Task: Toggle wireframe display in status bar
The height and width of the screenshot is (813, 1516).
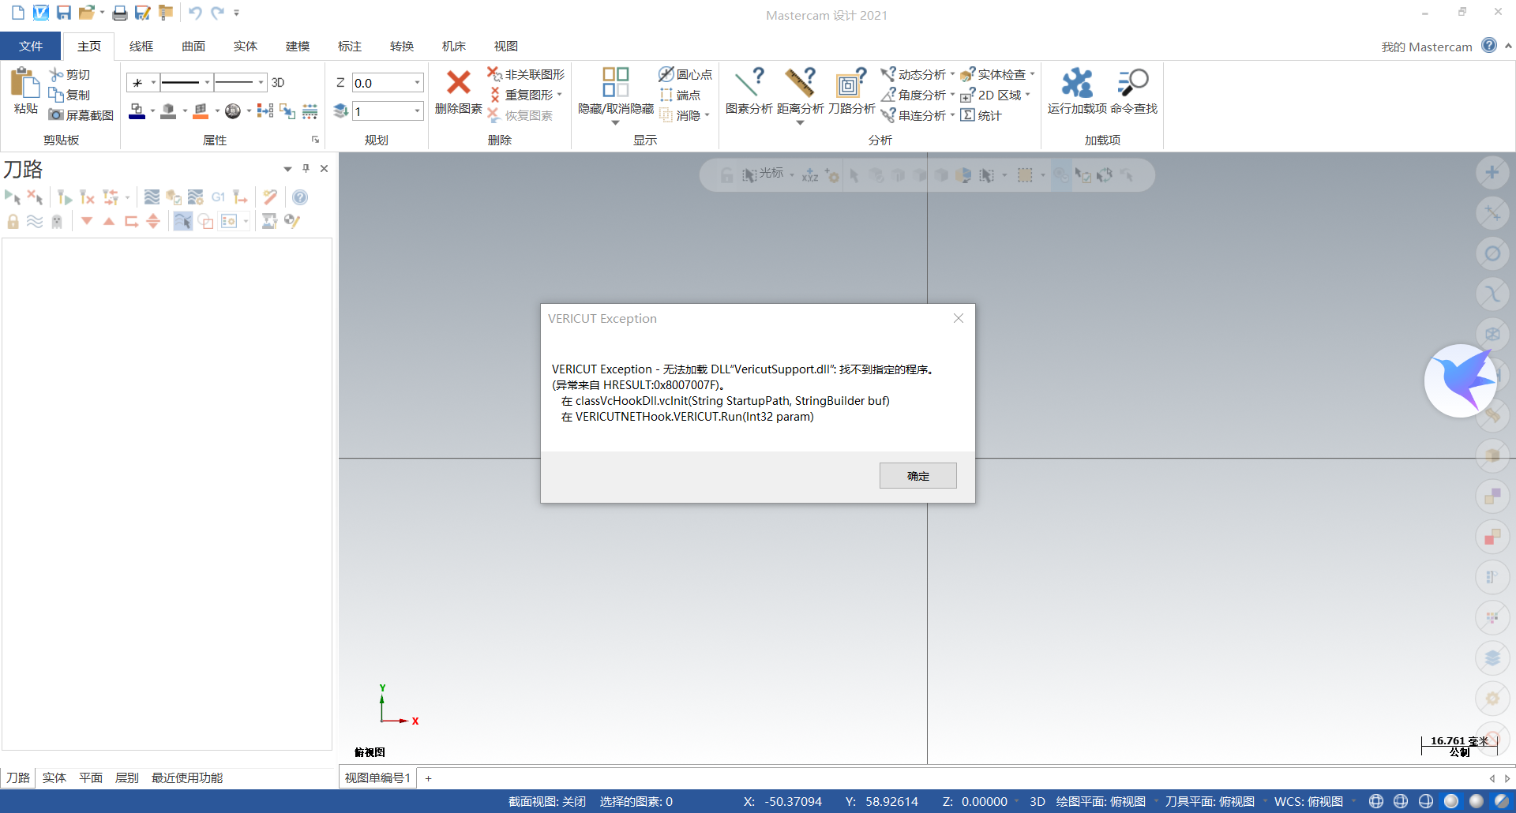Action: 1375,801
